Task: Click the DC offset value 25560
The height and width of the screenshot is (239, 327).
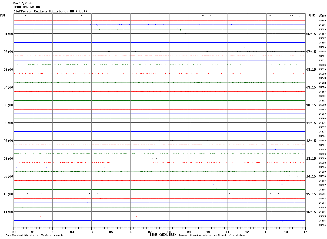Action: pyautogui.click(x=322, y=96)
